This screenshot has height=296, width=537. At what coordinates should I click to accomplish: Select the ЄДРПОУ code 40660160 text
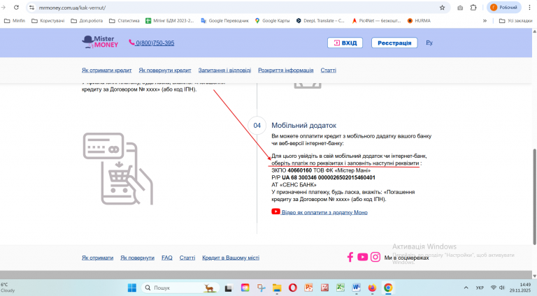(300, 170)
